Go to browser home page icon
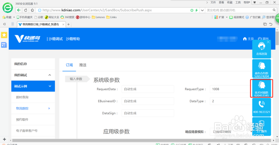 tap(32, 10)
